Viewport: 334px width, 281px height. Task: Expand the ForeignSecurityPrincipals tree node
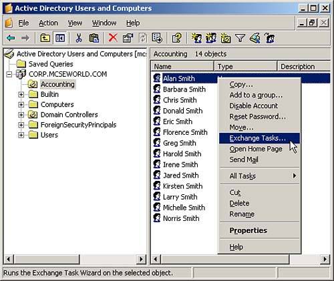[21, 125]
